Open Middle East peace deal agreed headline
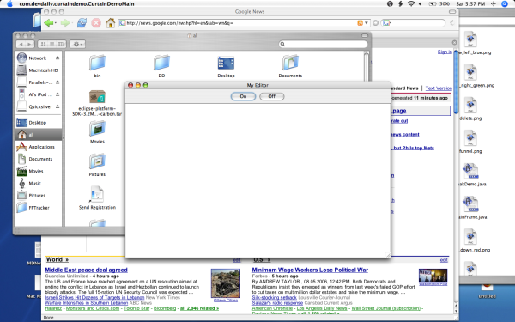 (x=86, y=270)
